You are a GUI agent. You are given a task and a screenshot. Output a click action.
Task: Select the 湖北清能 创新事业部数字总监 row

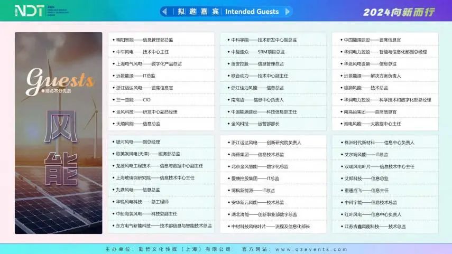pyautogui.click(x=273, y=214)
